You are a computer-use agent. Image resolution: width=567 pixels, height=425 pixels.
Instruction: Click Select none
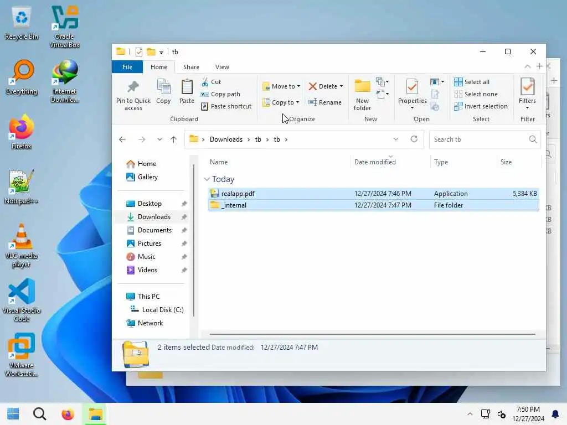pyautogui.click(x=476, y=94)
